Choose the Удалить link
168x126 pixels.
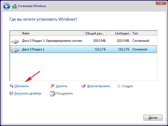tap(61, 86)
